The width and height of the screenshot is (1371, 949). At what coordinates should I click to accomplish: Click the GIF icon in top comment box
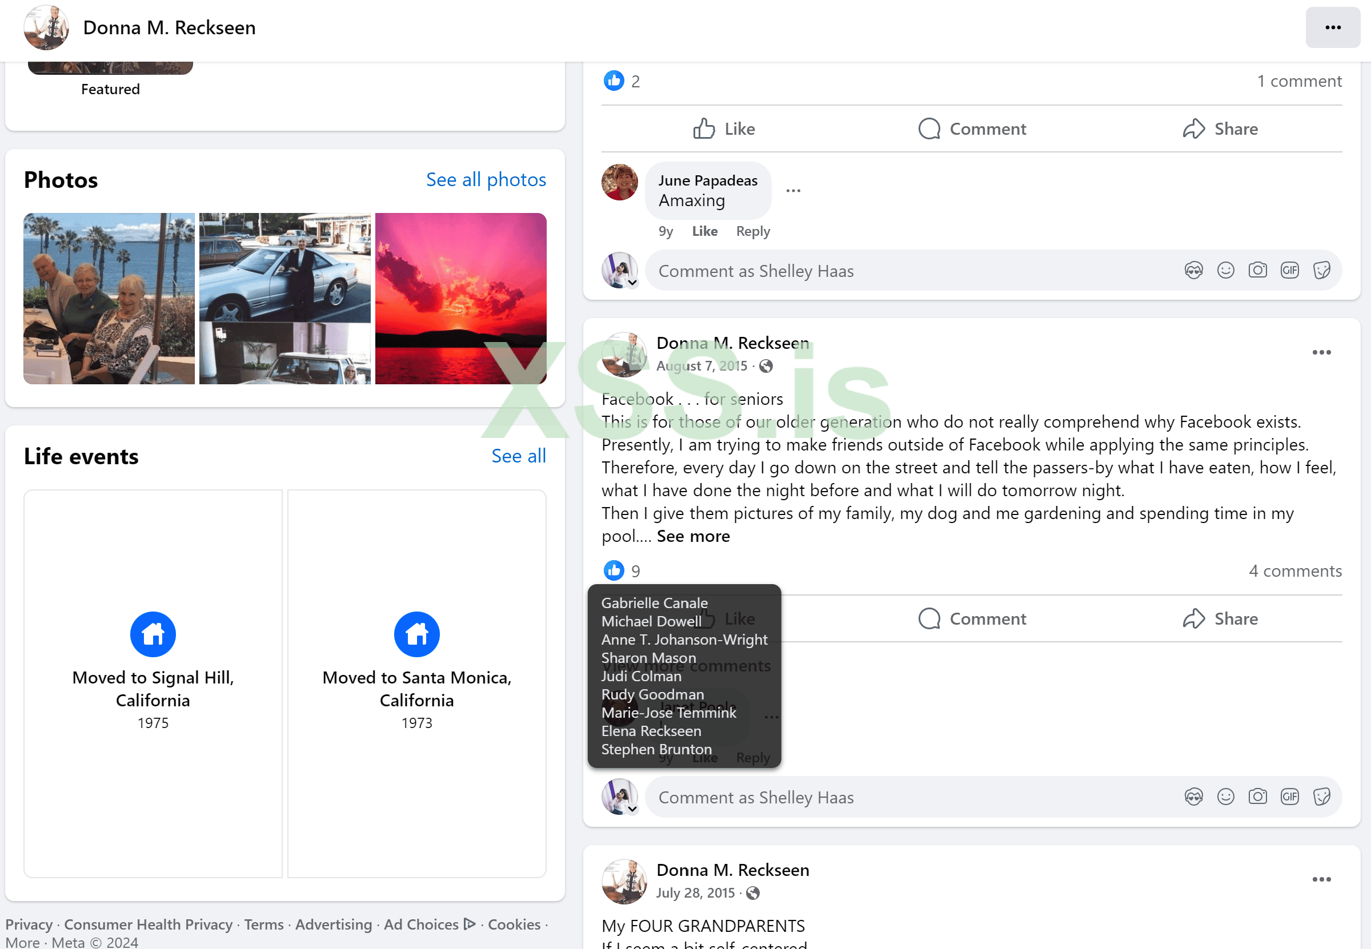point(1289,271)
